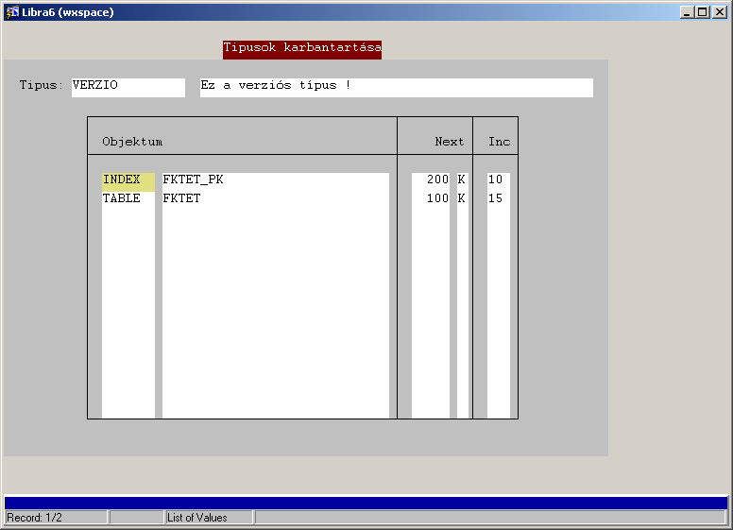733x530 pixels.
Task: Click the FKTET_PK object name
Action: [275, 181]
